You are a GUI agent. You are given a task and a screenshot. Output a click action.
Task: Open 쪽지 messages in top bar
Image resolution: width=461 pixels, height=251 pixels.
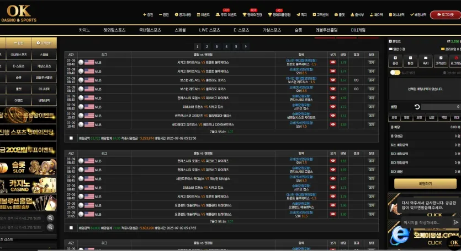point(301,15)
